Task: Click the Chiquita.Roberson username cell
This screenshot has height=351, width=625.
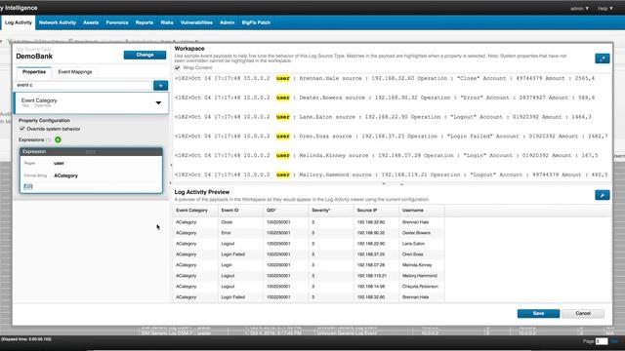Action: pos(422,287)
